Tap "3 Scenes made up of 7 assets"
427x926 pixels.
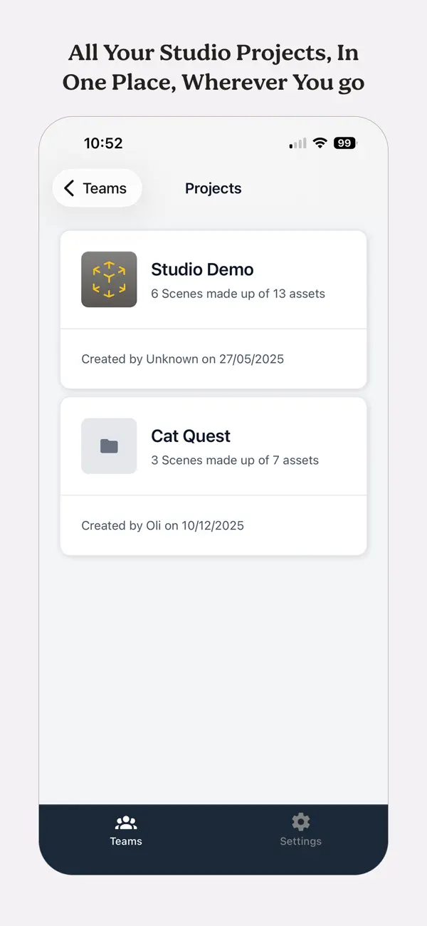[x=235, y=460]
